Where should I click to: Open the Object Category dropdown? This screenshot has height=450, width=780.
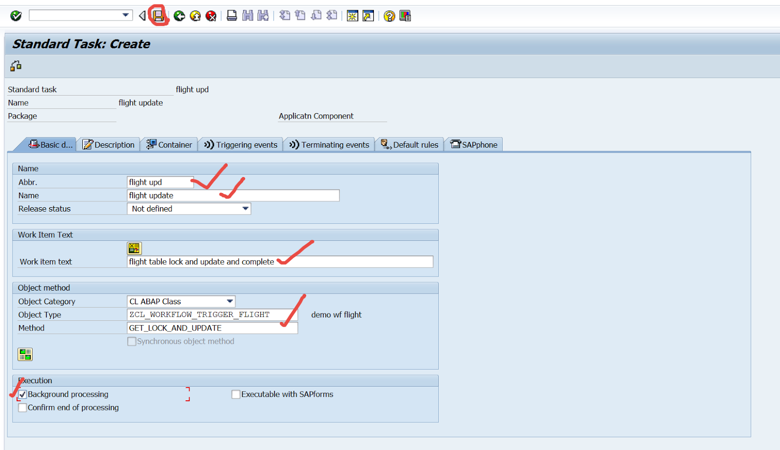(230, 301)
